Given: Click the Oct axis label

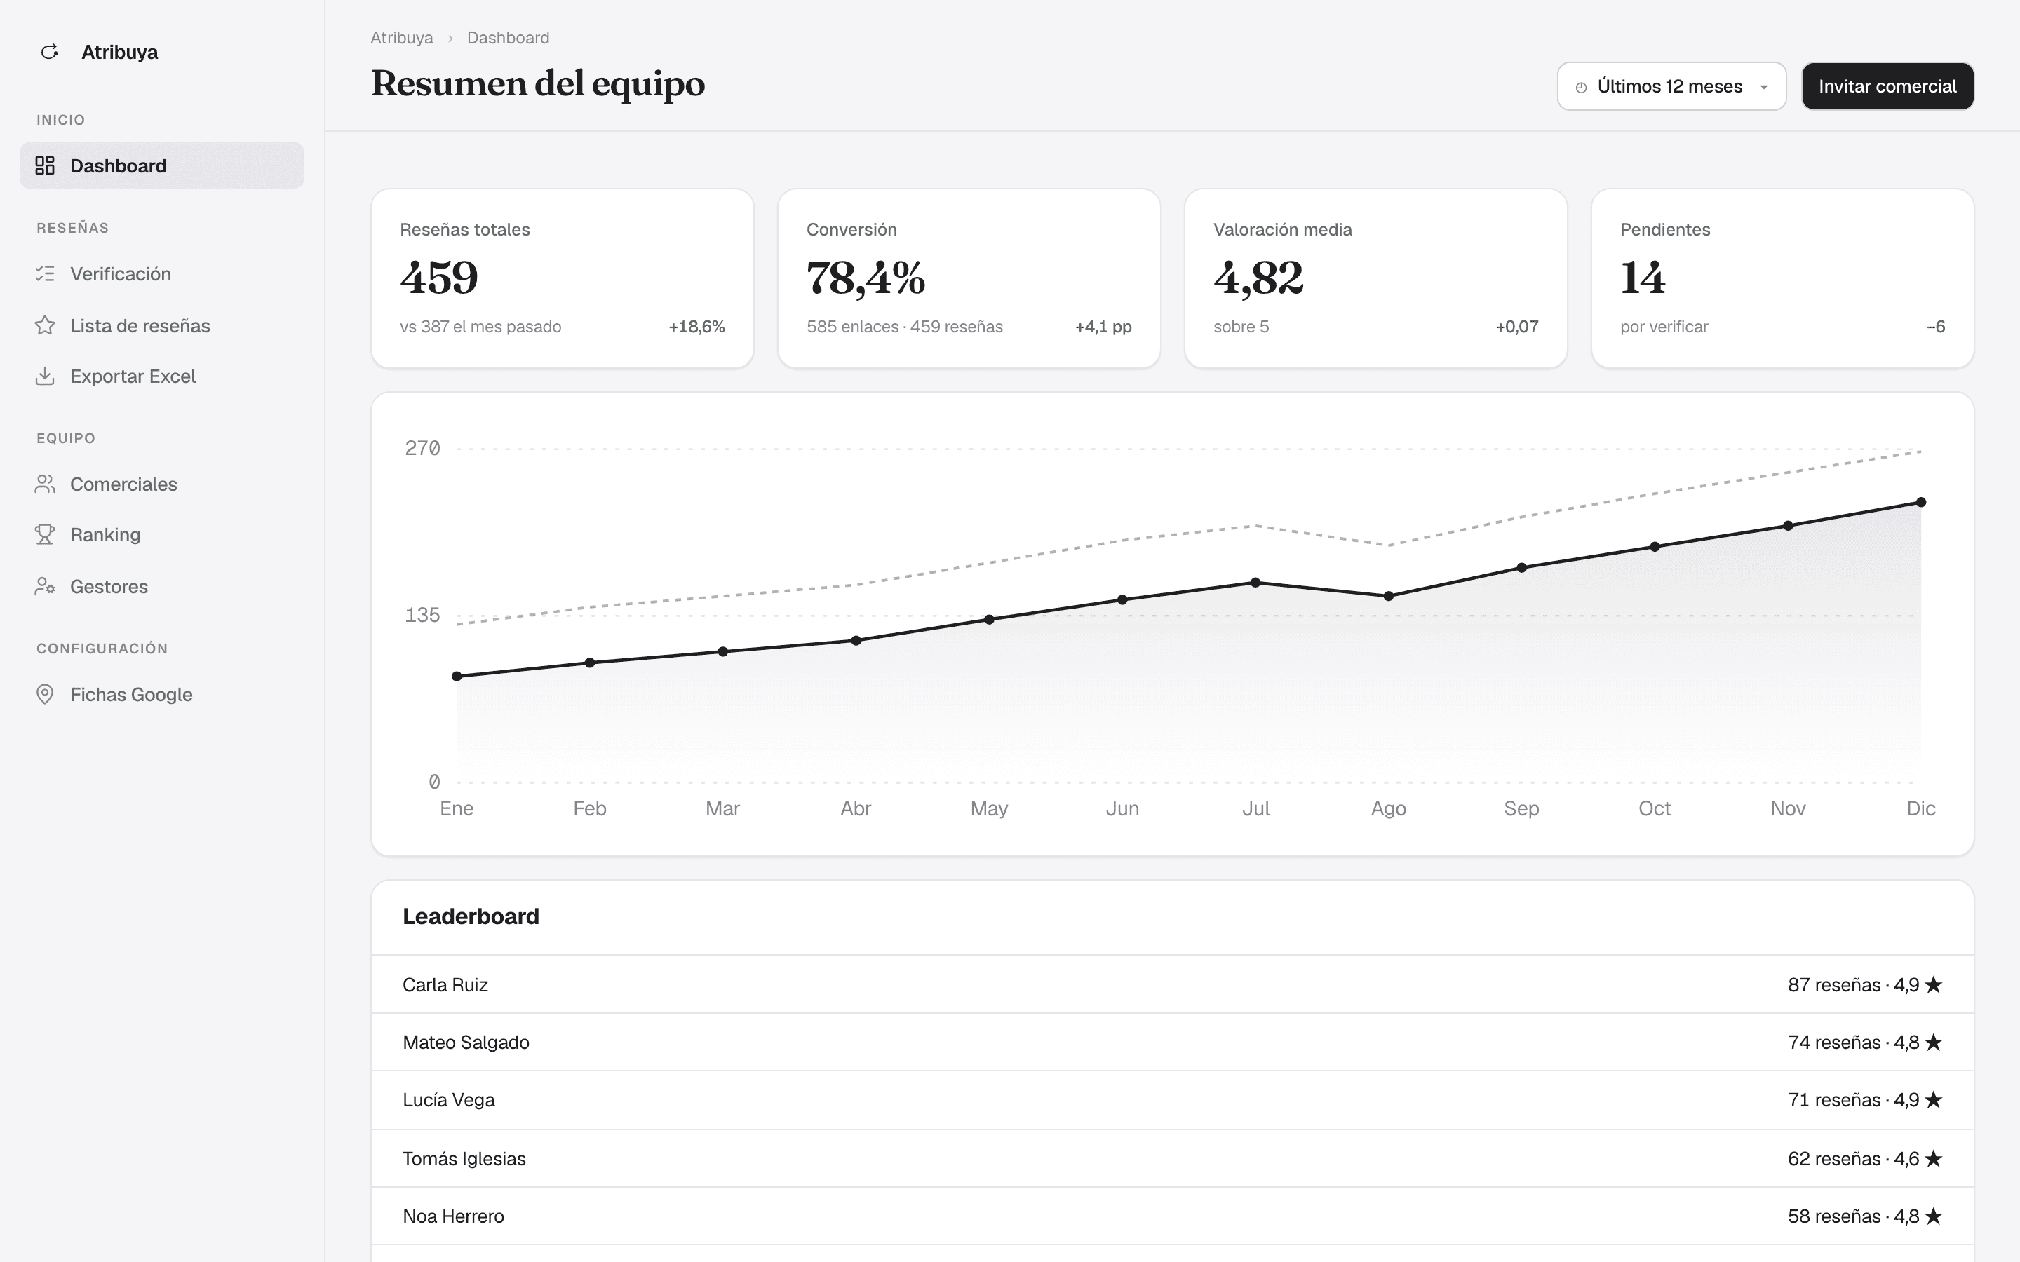Looking at the screenshot, I should click(x=1655, y=808).
